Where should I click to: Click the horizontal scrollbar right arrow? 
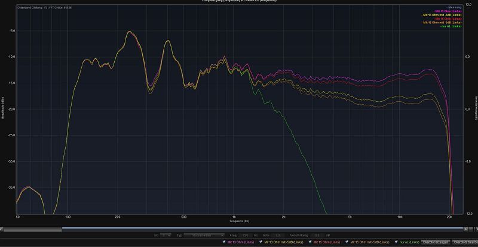point(465,229)
